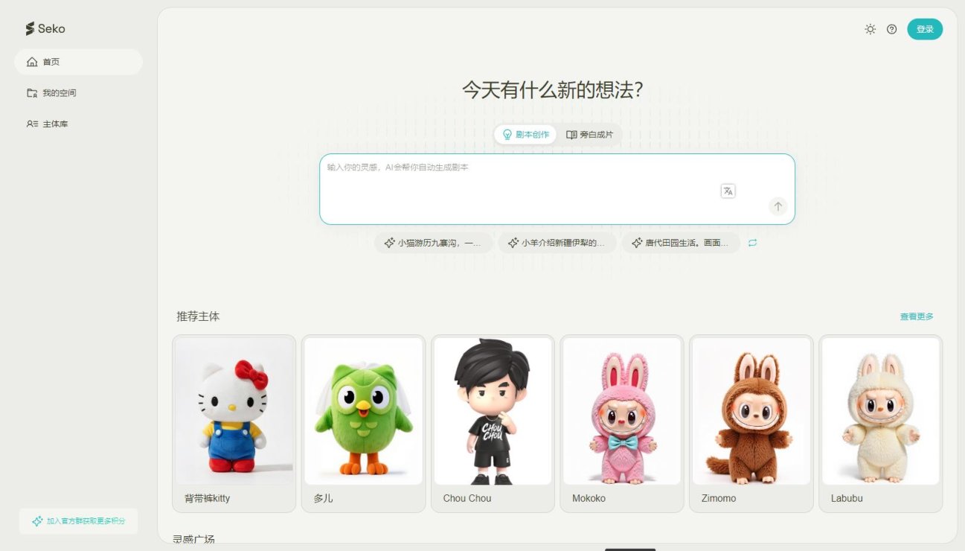Switch to the 旁白成片 tab
The image size is (965, 551).
(589, 135)
